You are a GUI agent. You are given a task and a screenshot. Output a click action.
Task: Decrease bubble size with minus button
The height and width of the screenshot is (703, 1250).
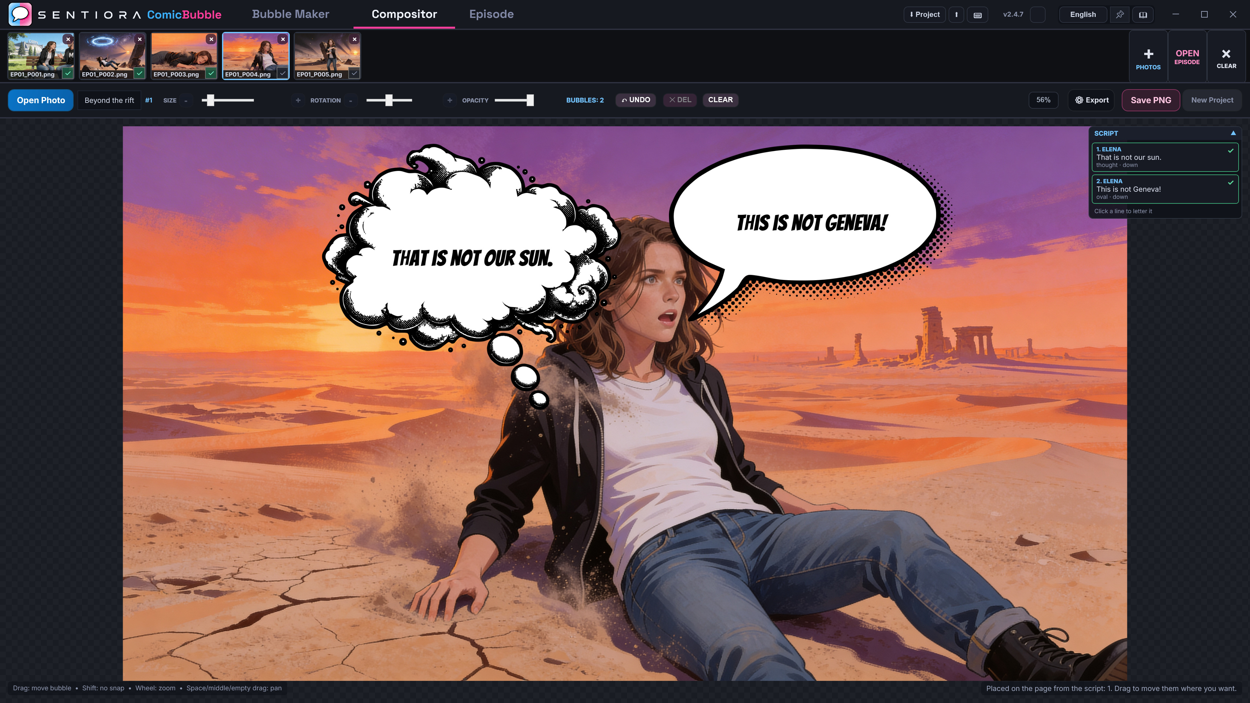tap(186, 101)
